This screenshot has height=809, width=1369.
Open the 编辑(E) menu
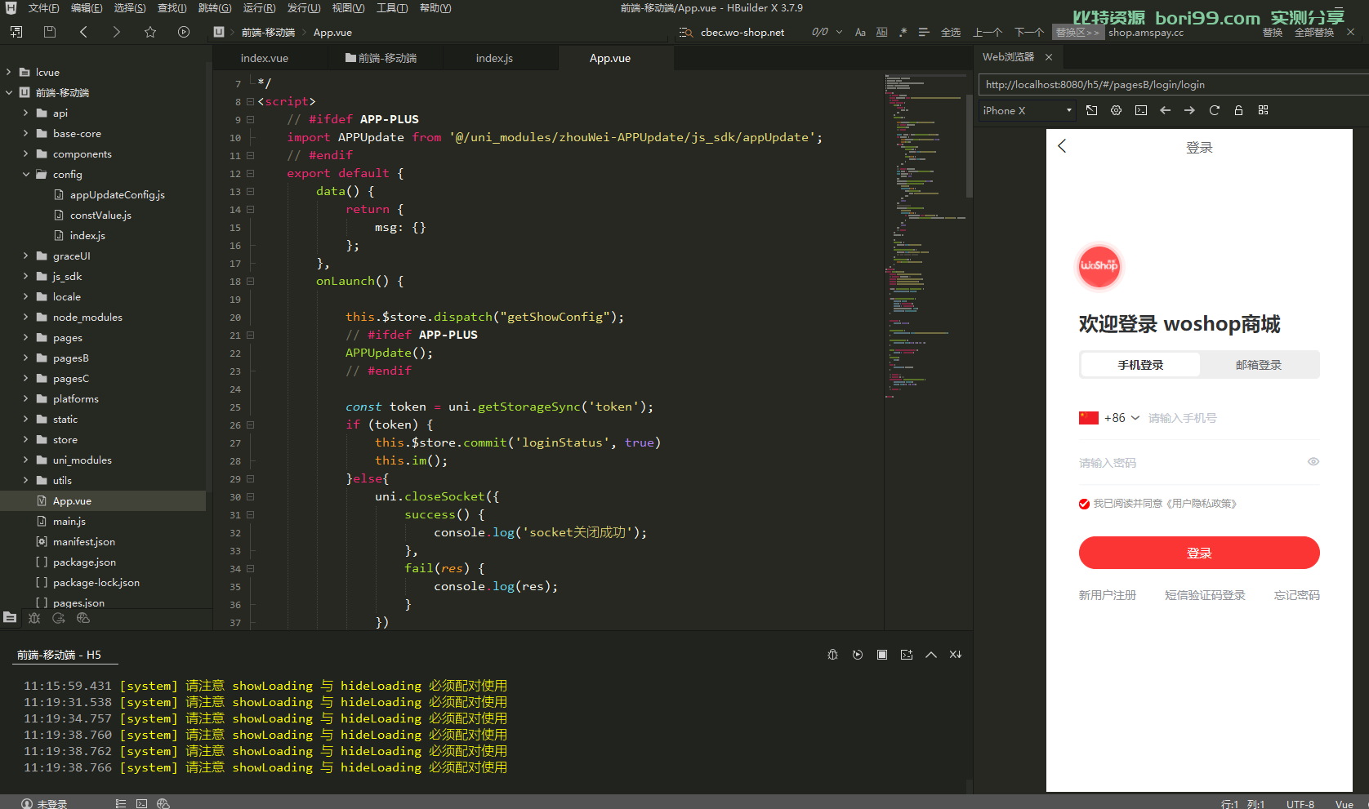(87, 8)
